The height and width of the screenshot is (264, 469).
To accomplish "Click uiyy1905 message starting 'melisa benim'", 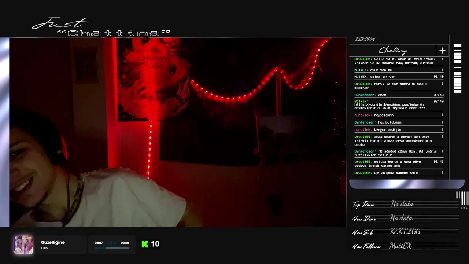I will point(388,164).
